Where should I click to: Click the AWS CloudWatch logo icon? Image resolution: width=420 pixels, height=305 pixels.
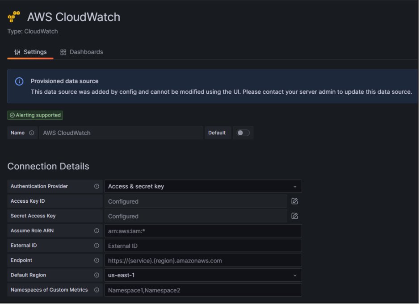(14, 17)
